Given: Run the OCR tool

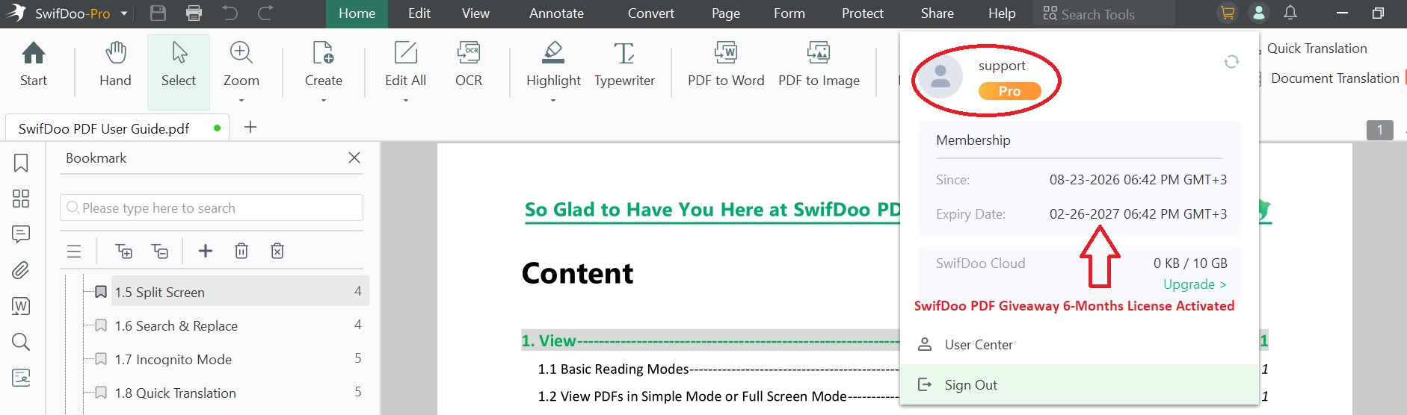Looking at the screenshot, I should tap(469, 64).
